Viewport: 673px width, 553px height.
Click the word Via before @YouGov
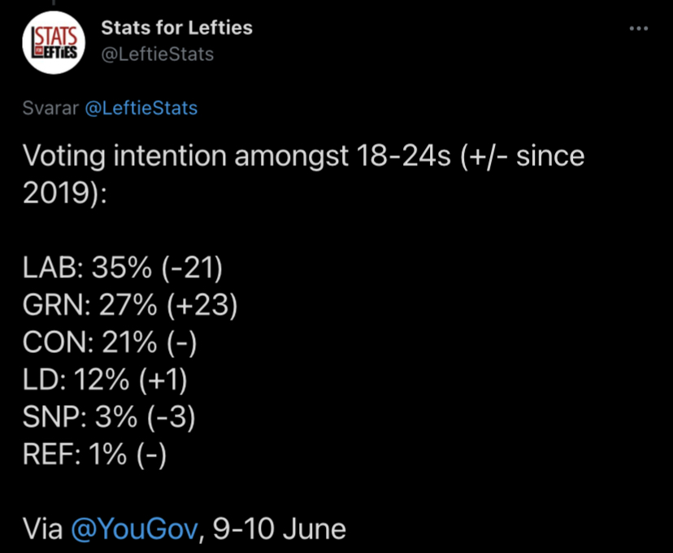click(x=42, y=529)
